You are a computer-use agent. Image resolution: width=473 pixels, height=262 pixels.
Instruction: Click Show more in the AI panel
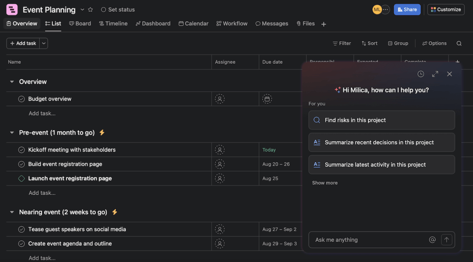[325, 182]
